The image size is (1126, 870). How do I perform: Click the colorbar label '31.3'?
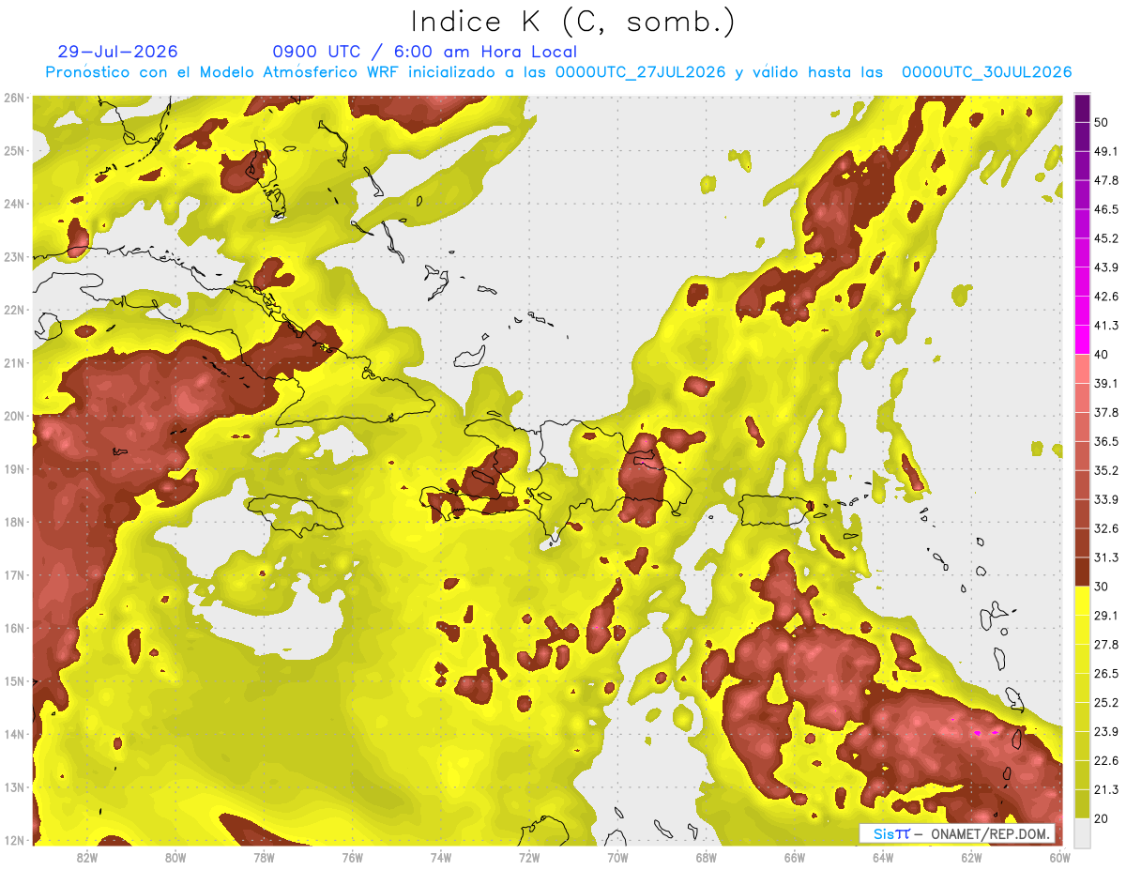[x=1106, y=557]
